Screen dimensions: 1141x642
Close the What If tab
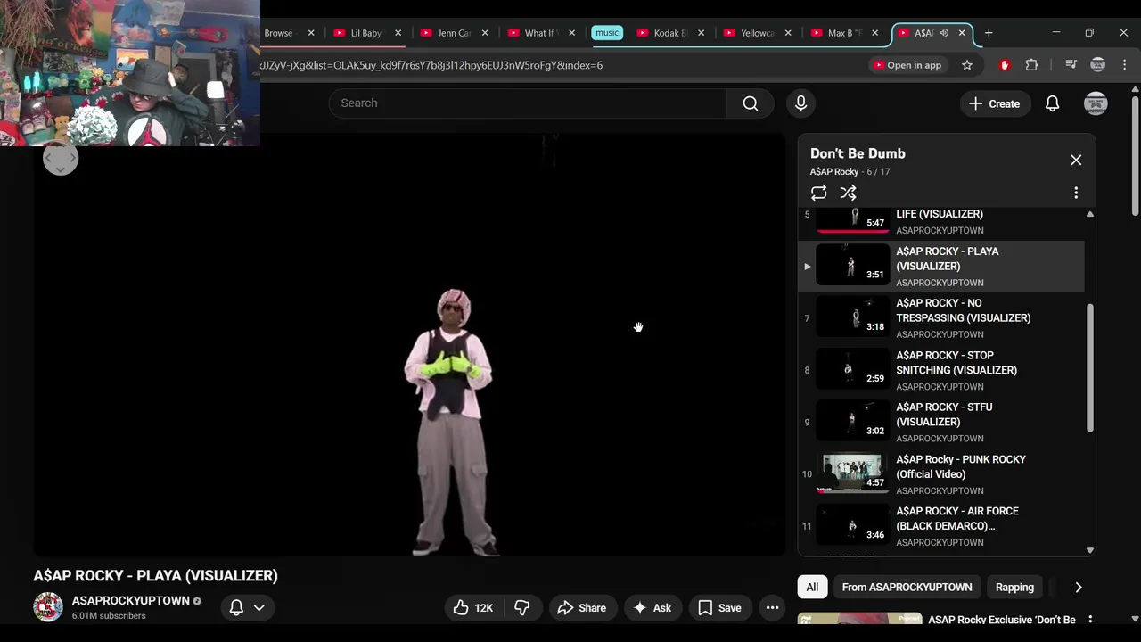(571, 33)
